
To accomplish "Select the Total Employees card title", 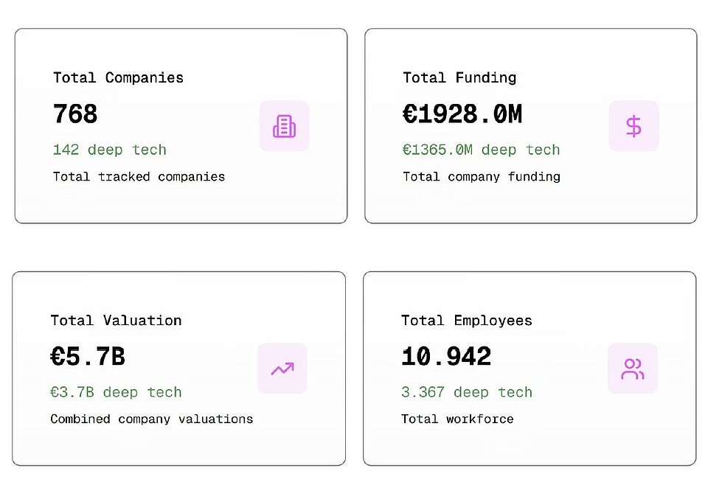I will (466, 321).
